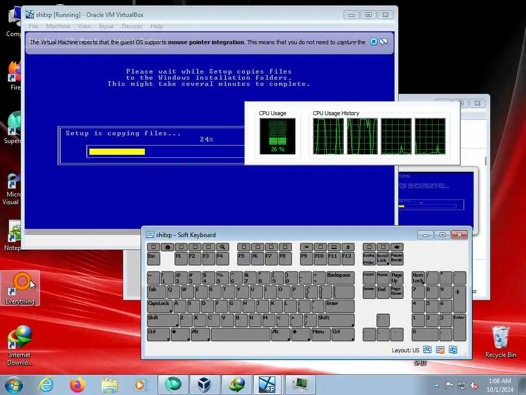526x395 pixels.
Task: Launch Firefox from the taskbar
Action: coord(78,385)
